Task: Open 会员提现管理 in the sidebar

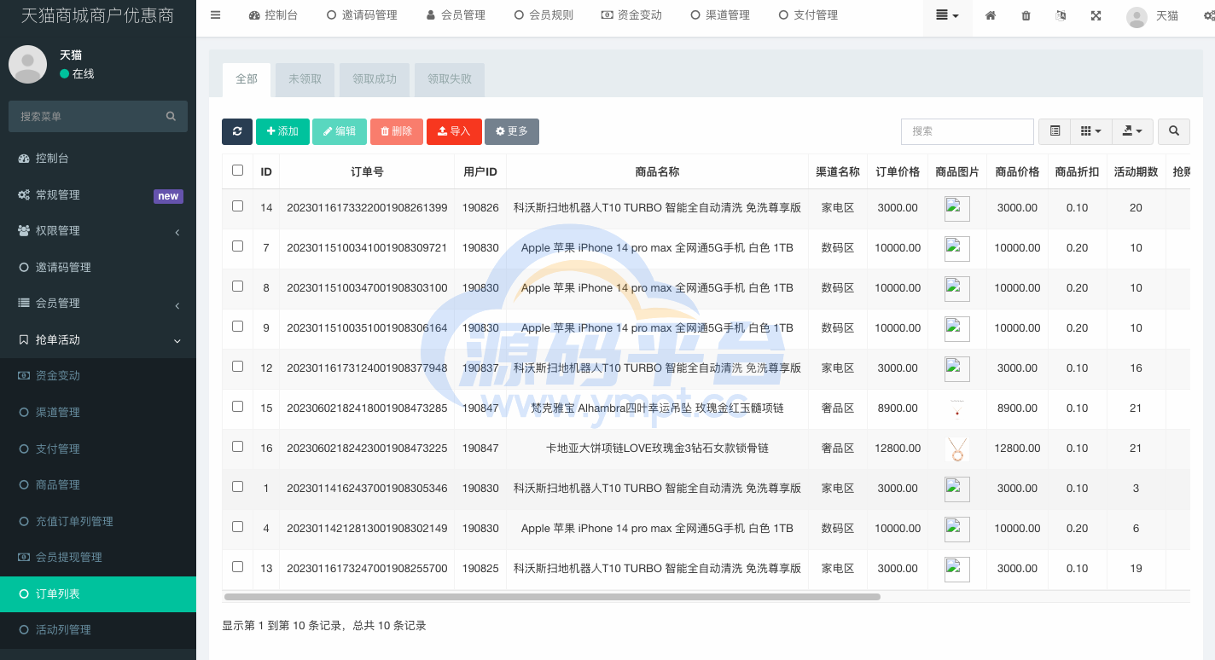Action: click(98, 557)
